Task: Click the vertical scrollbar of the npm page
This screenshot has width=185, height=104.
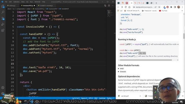Action: [184, 36]
